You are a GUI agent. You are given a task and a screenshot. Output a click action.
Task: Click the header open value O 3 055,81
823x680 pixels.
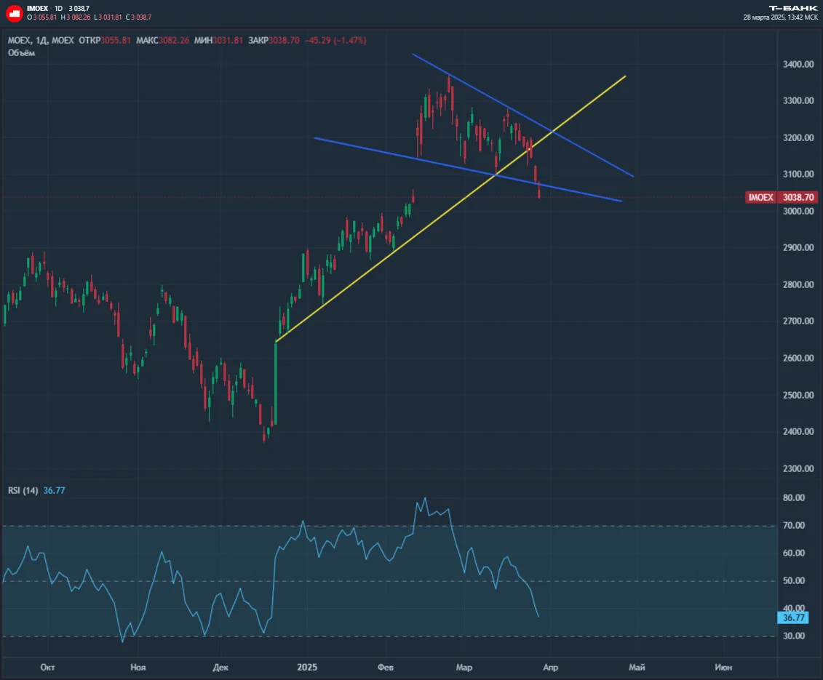[x=42, y=17]
